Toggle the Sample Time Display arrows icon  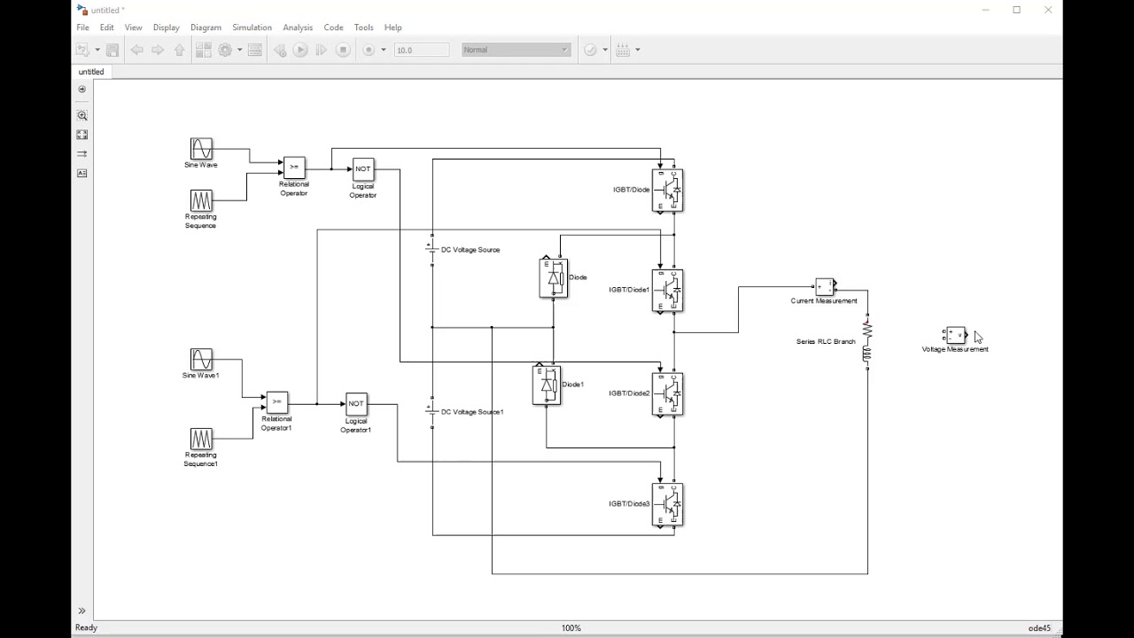pyautogui.click(x=82, y=154)
